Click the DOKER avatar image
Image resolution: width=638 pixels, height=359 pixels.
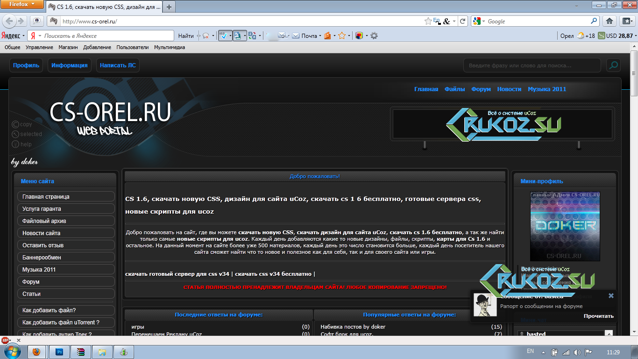tap(565, 226)
